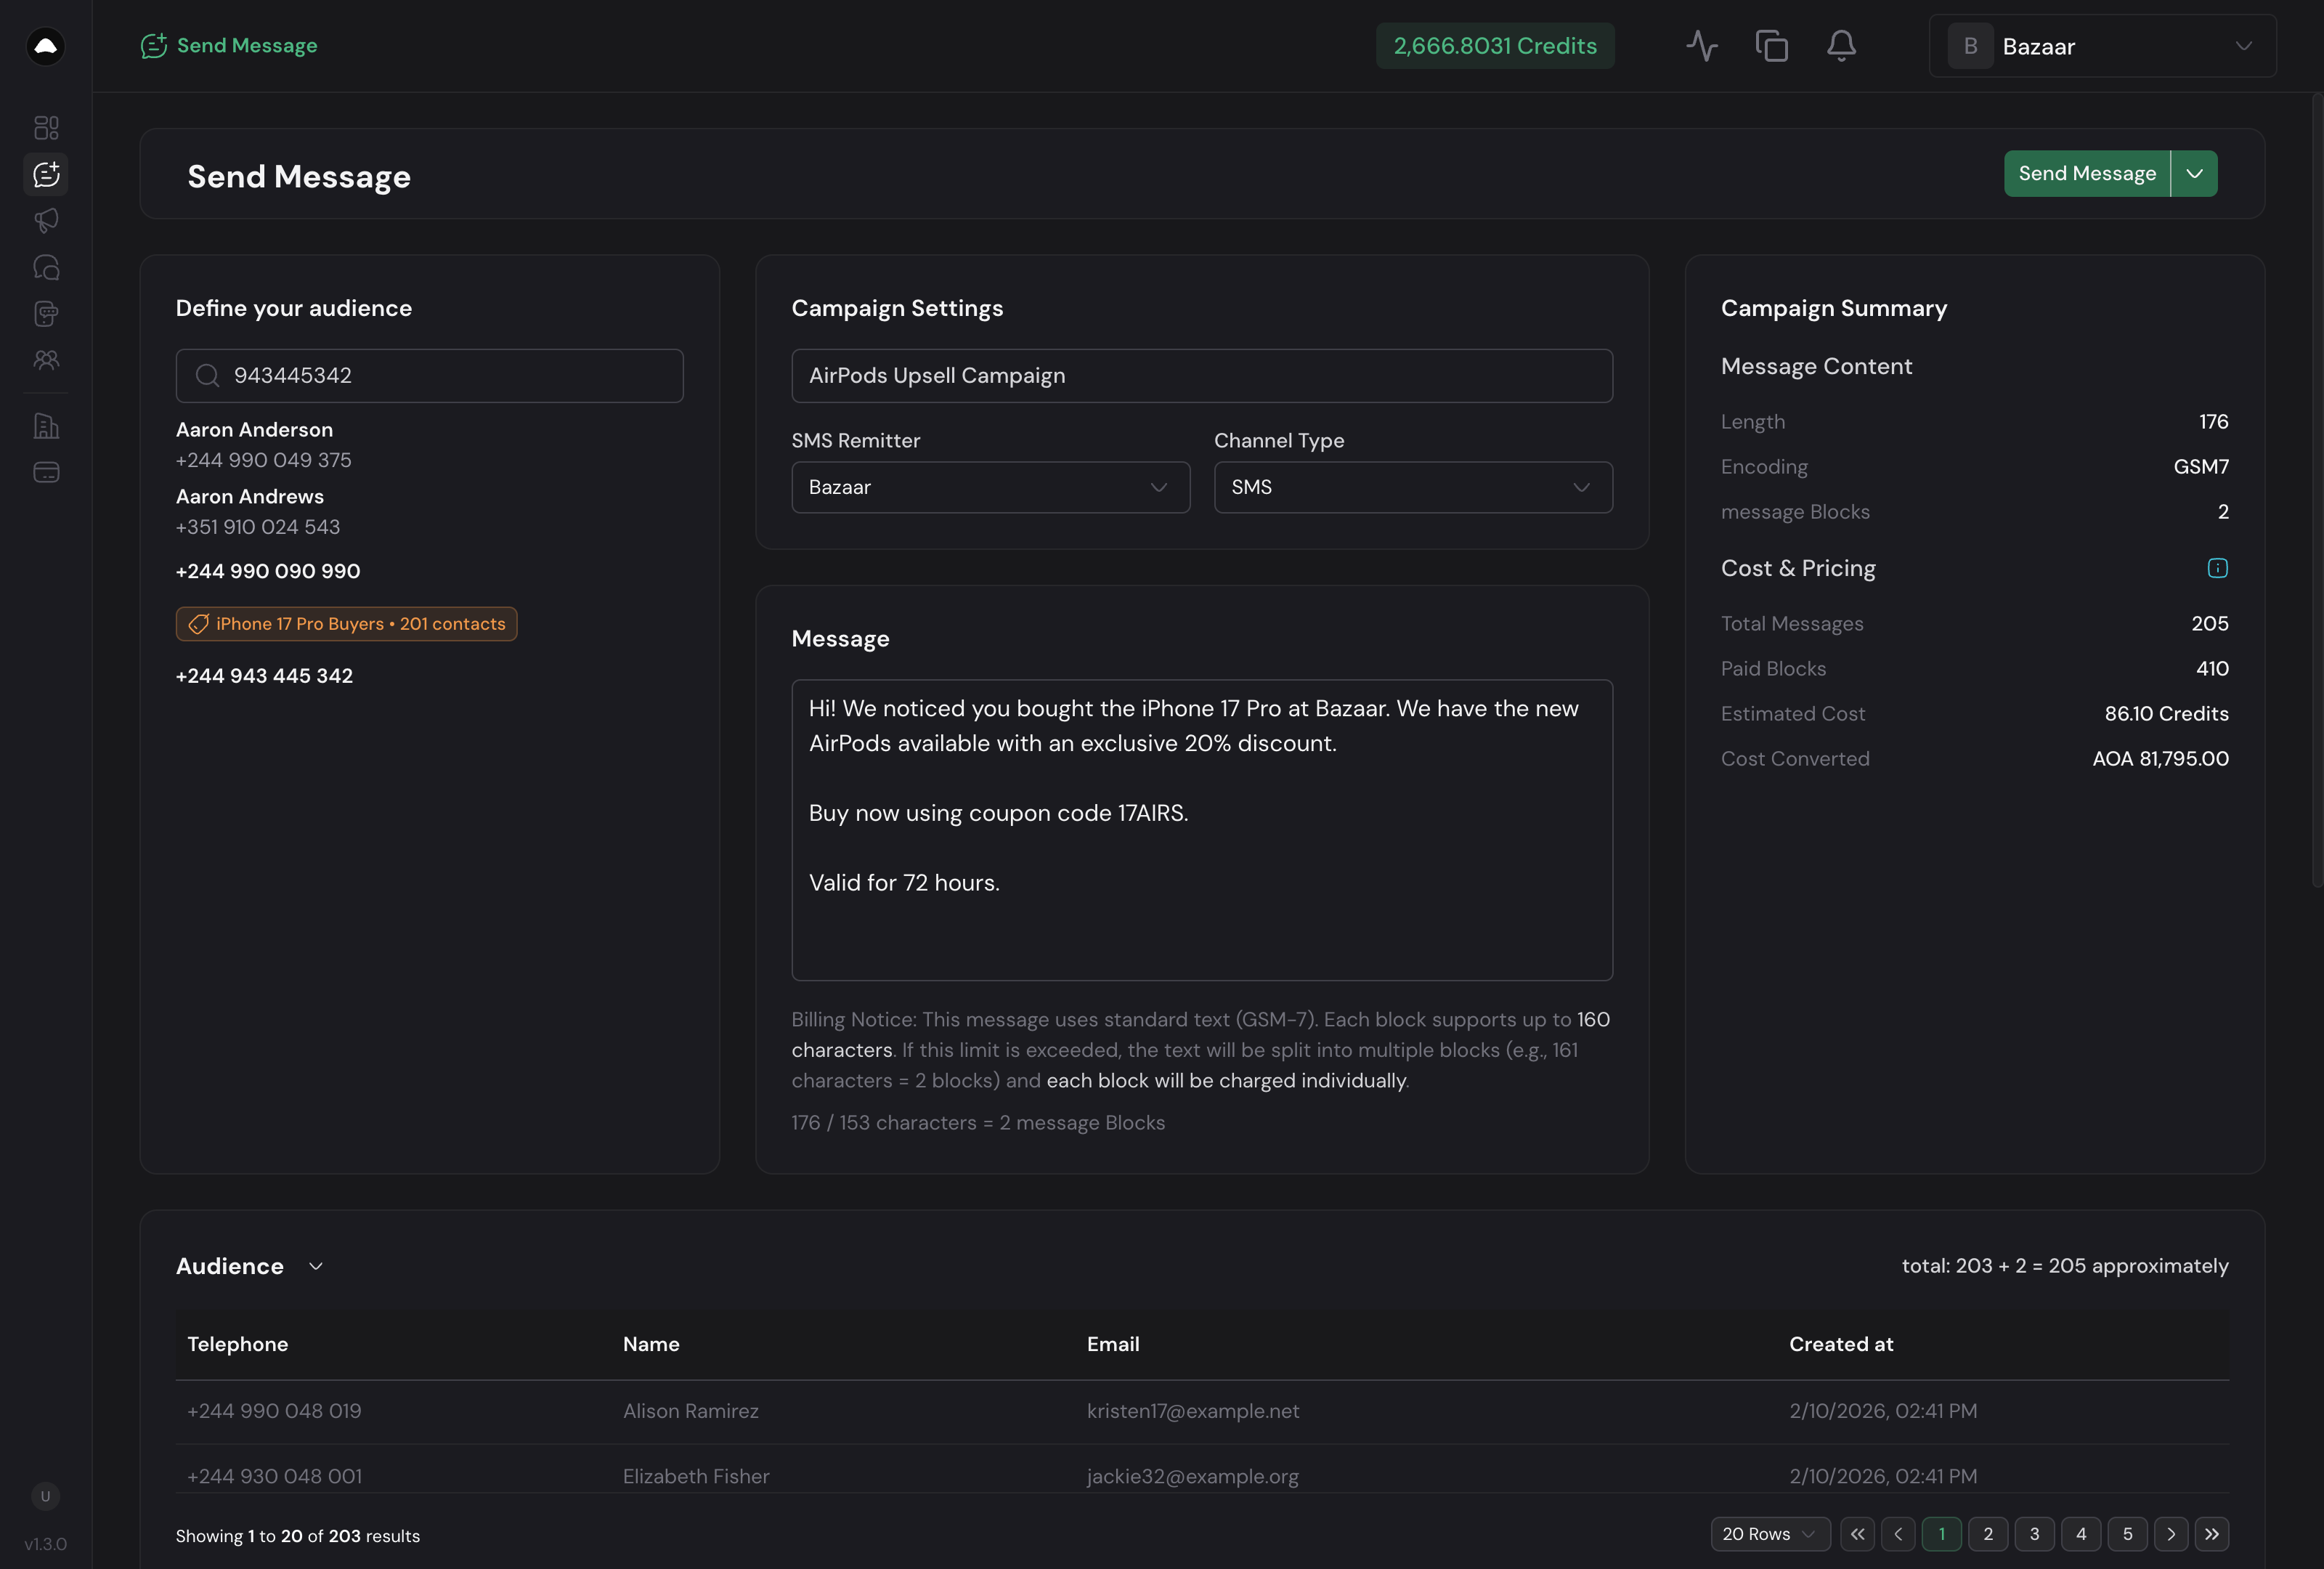The height and width of the screenshot is (1569, 2324).
Task: Click the 2,666.8031 Credits badge
Action: (x=1495, y=46)
